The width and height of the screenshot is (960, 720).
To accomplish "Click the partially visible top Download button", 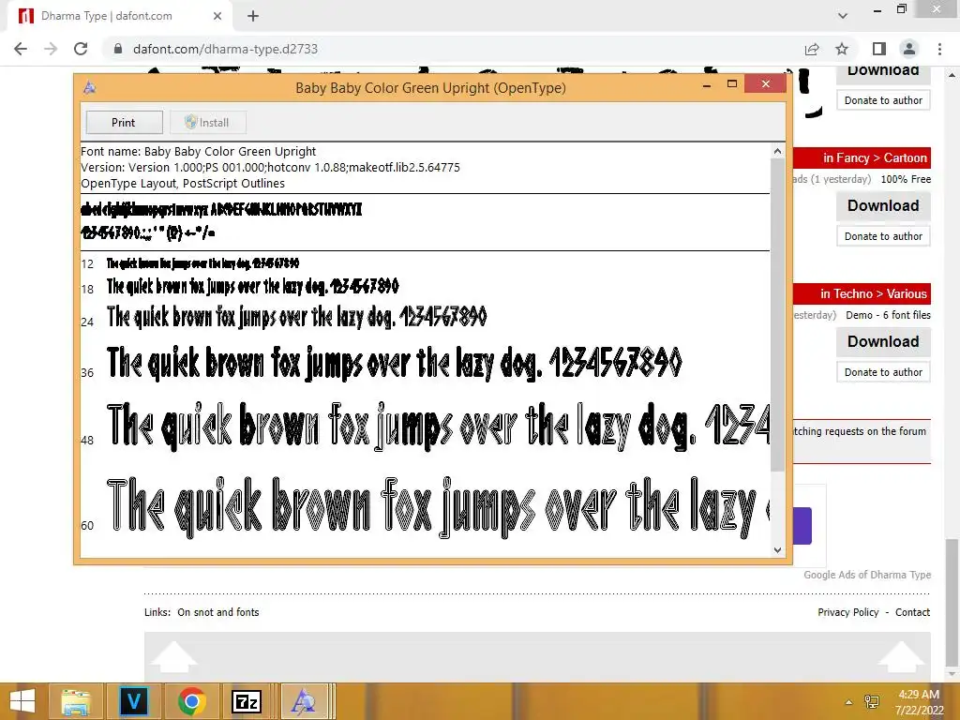I will (x=883, y=75).
